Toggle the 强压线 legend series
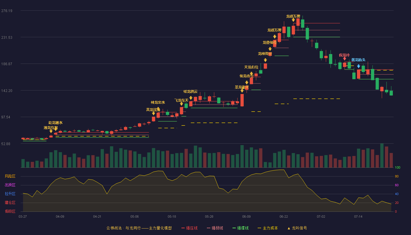411x235 pixels. pos(189,228)
